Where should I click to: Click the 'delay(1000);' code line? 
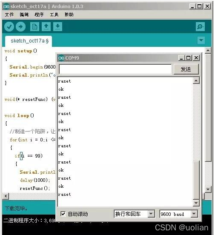pyautogui.click(x=35, y=180)
